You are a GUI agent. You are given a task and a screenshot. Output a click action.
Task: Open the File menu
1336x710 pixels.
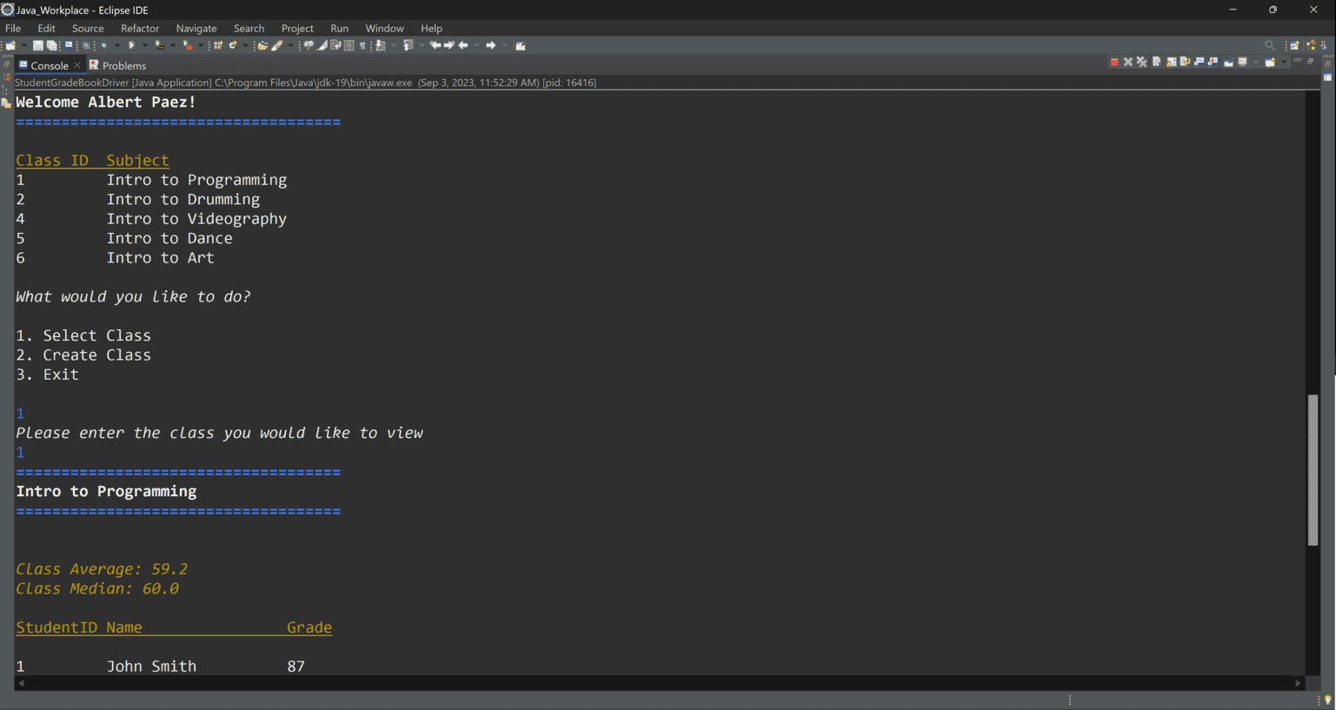pos(13,29)
